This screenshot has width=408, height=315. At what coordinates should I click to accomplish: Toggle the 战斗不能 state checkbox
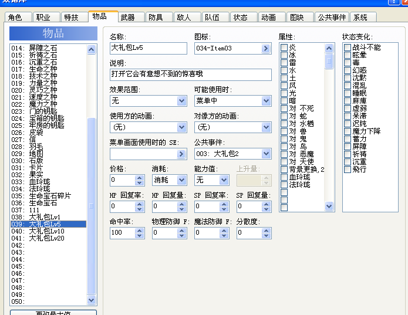pyautogui.click(x=348, y=48)
